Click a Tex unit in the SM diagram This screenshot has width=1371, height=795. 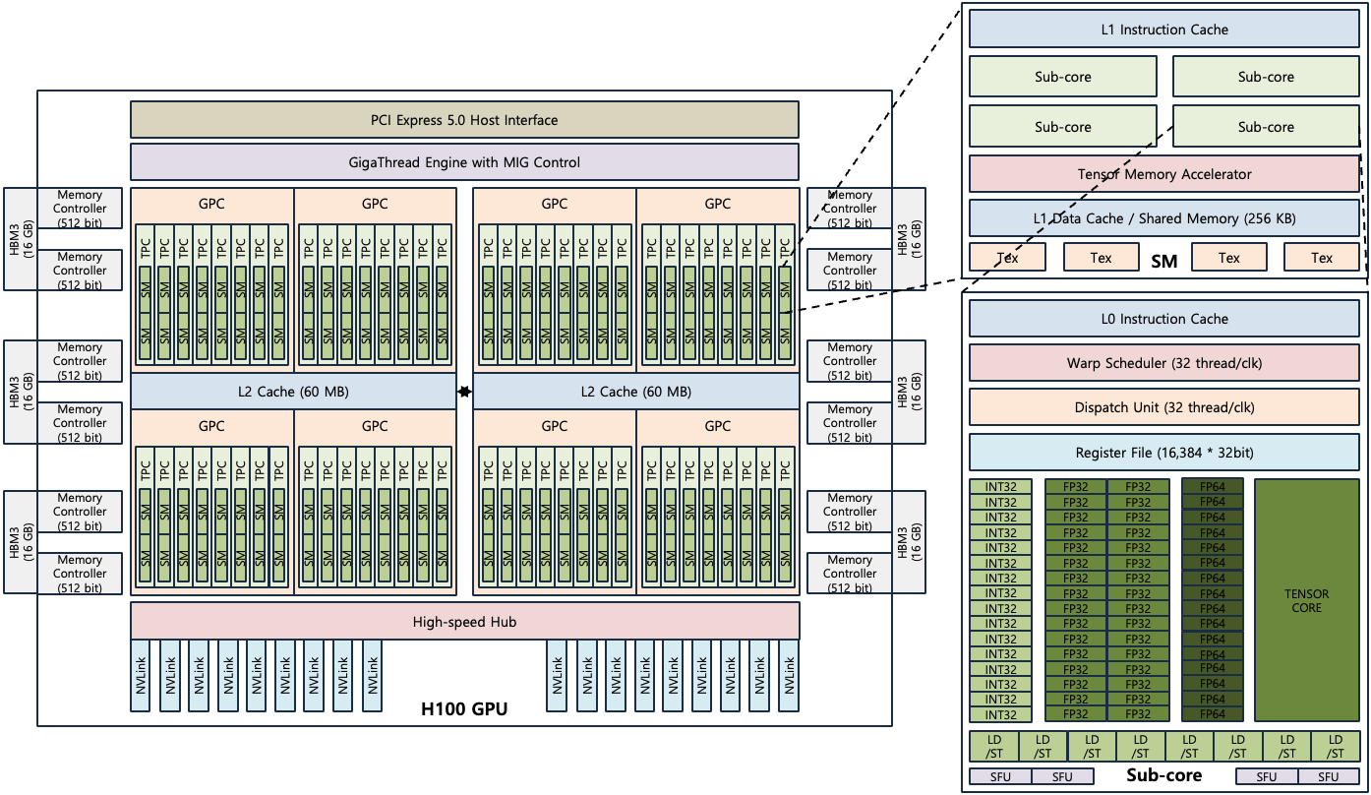coord(1101,256)
